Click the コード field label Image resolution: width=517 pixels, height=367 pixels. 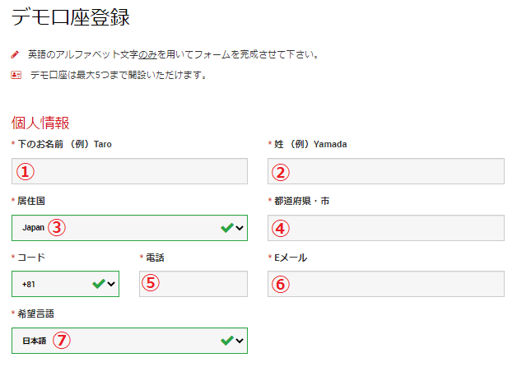31,258
